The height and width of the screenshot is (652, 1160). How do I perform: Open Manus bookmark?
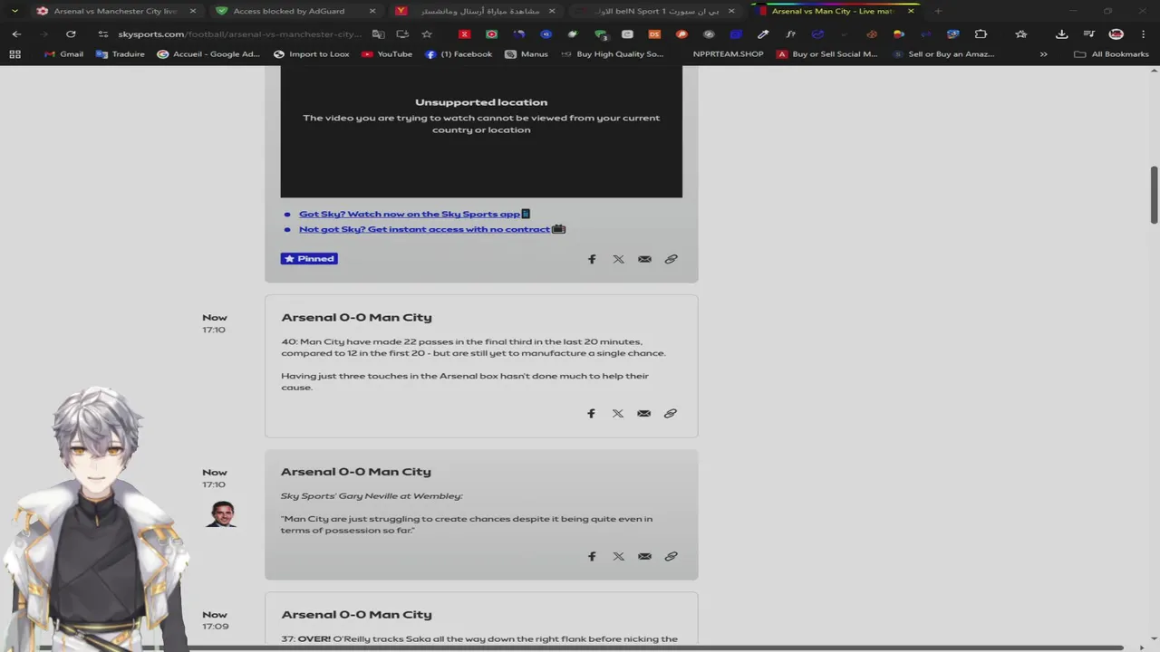[x=527, y=54]
